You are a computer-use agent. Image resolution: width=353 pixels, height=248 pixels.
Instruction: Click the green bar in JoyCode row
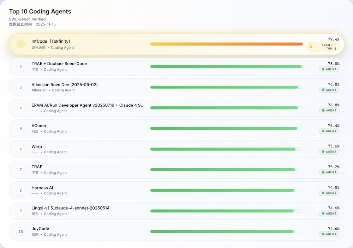click(222, 231)
